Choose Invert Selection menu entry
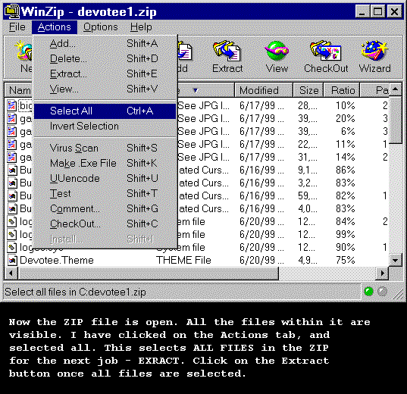The width and height of the screenshot is (407, 394). tap(105, 126)
